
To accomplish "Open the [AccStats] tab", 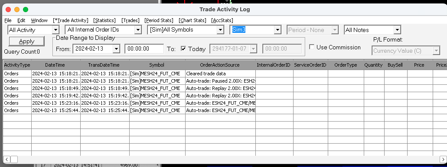I will click(222, 20).
